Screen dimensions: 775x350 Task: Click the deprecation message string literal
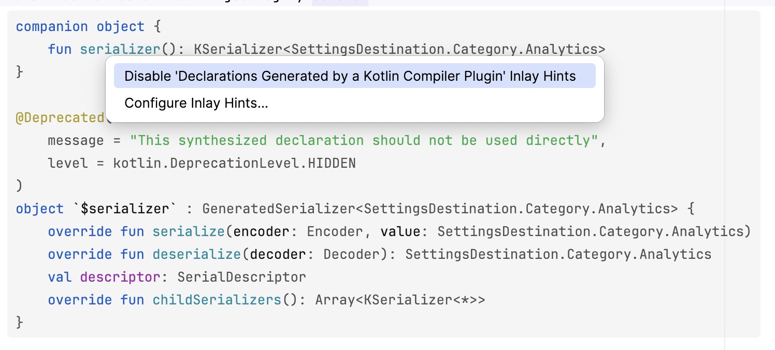[364, 140]
